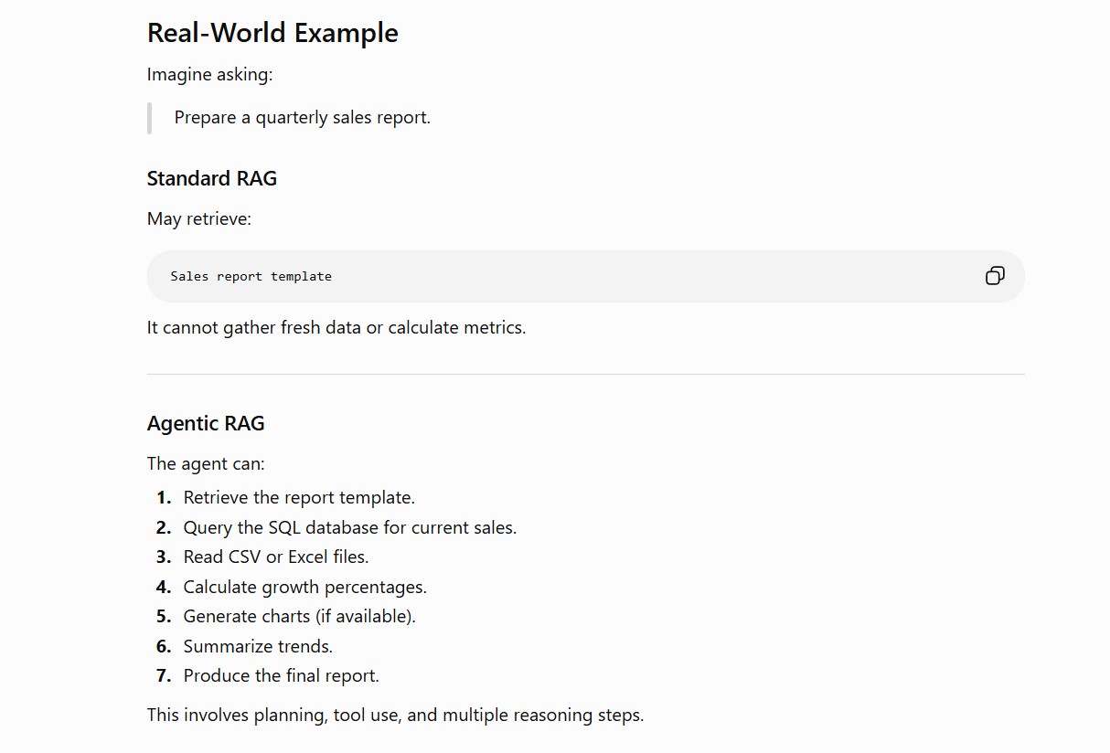Screen dimensions: 1110x753
Task: Click the 'May retrieve:' text
Action: [x=199, y=219]
